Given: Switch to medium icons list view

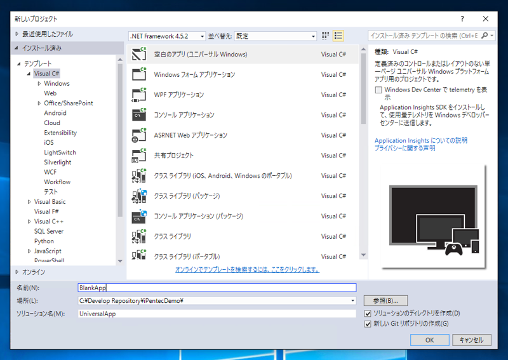Looking at the screenshot, I should [338, 36].
